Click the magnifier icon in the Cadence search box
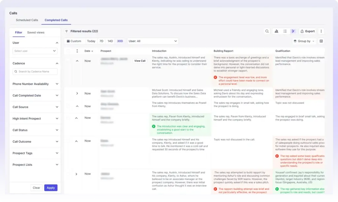Screen dimensions: 338x202 tap(16, 71)
